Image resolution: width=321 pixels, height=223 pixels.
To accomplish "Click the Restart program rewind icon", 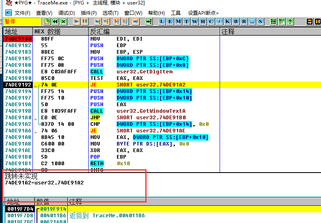I will pos(55,21).
